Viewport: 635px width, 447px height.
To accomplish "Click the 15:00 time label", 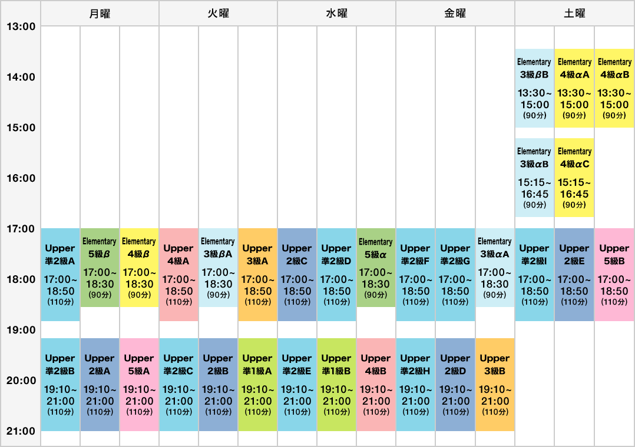I will (21, 128).
